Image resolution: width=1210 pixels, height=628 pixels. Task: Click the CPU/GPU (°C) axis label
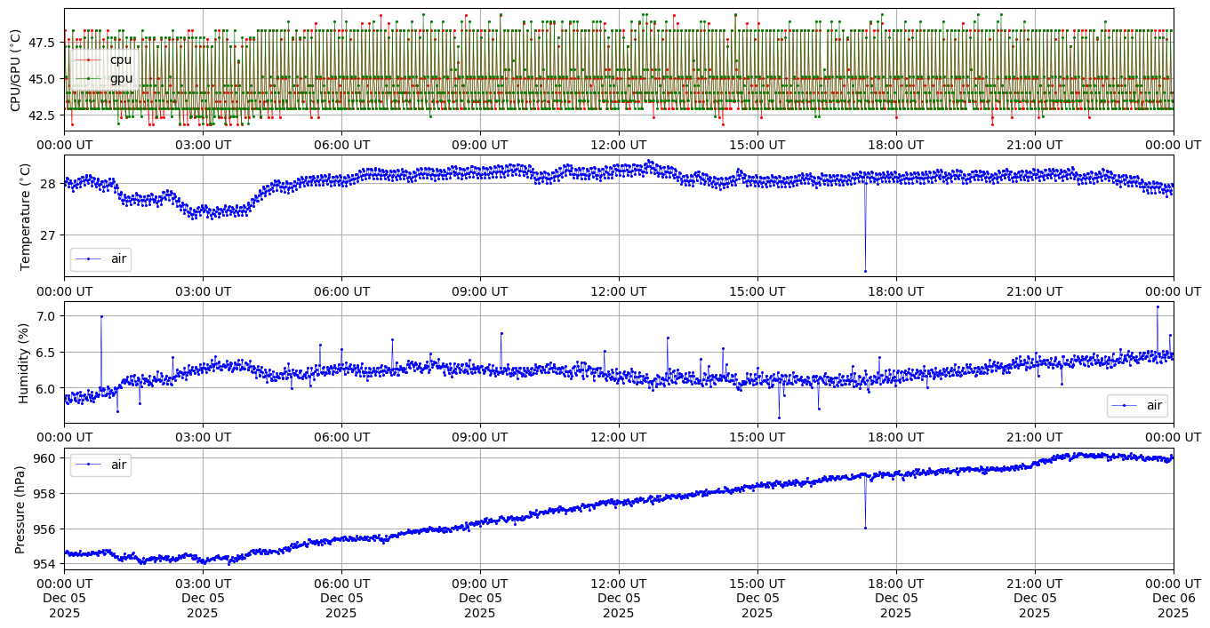click(15, 69)
